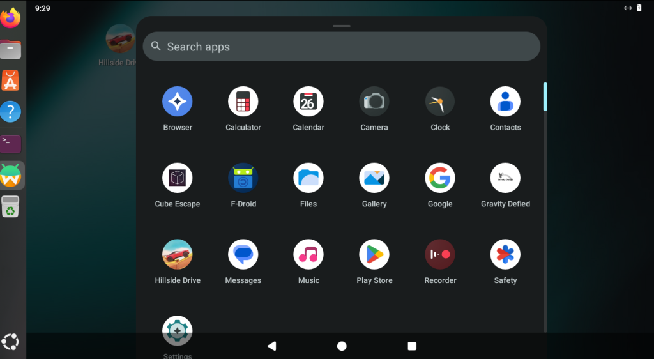The image size is (654, 359).
Task: Launch the Gravity Defied game
Action: [x=505, y=178]
